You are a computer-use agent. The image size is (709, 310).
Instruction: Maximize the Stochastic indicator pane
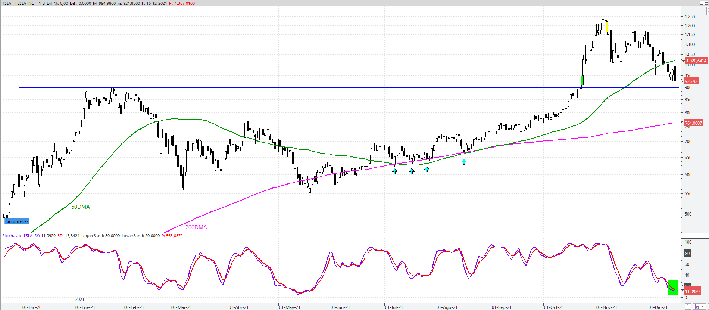tap(706, 236)
